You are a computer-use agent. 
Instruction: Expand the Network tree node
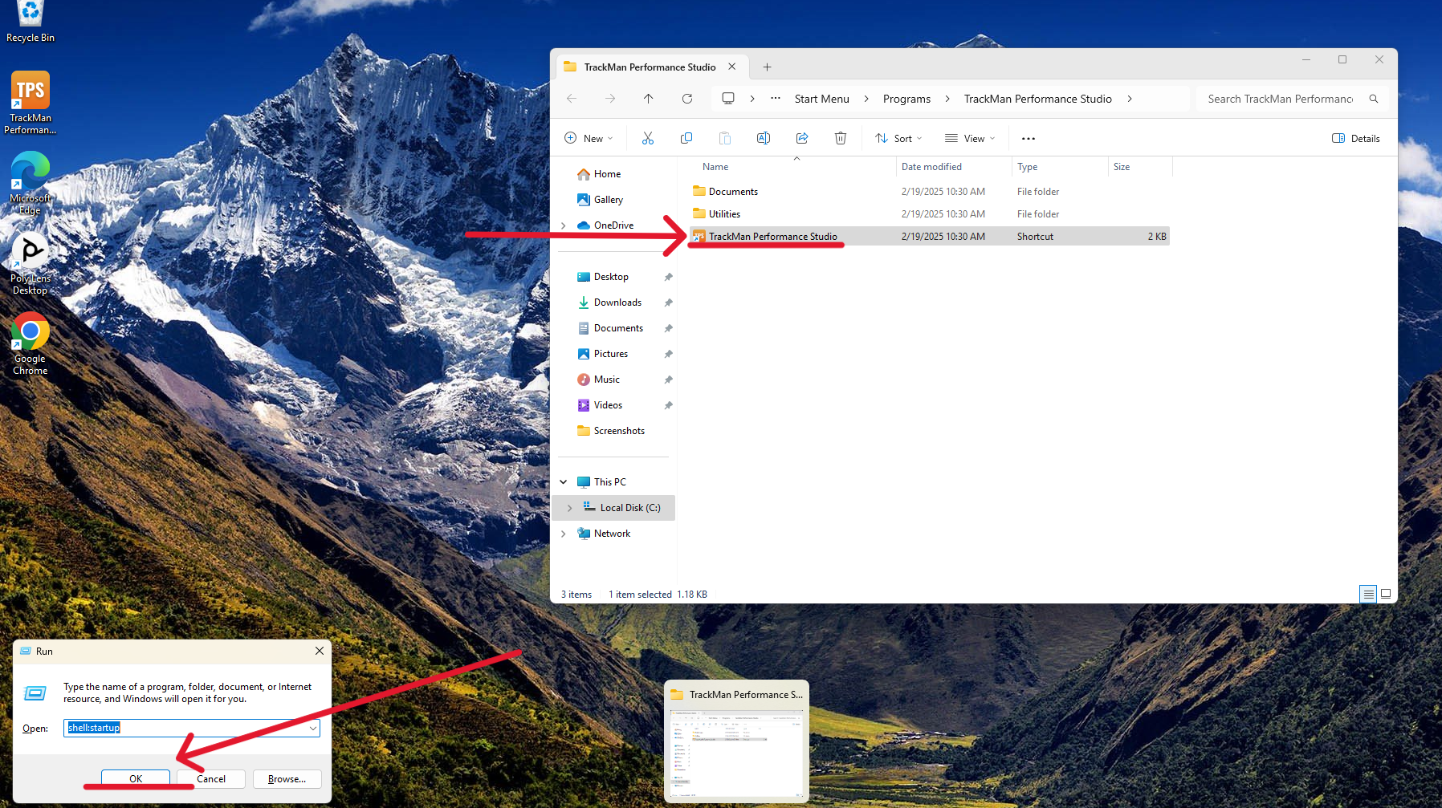(564, 534)
